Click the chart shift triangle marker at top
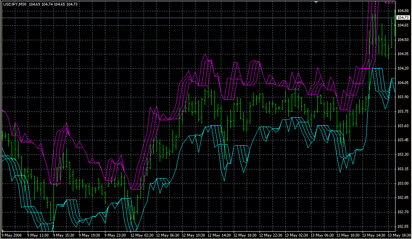Viewport: 412px width, 239px height. tap(317, 2)
